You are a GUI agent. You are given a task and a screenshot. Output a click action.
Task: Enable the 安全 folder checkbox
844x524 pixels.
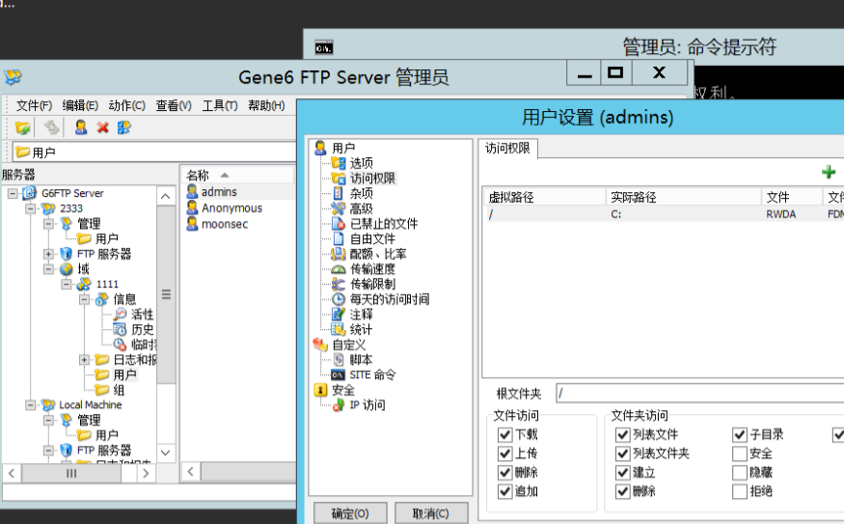[740, 453]
